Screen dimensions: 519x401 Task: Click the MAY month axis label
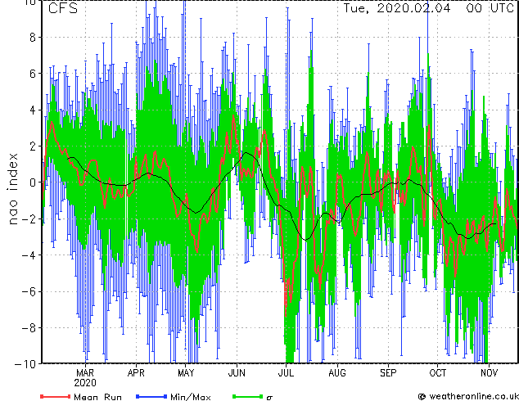(x=186, y=373)
